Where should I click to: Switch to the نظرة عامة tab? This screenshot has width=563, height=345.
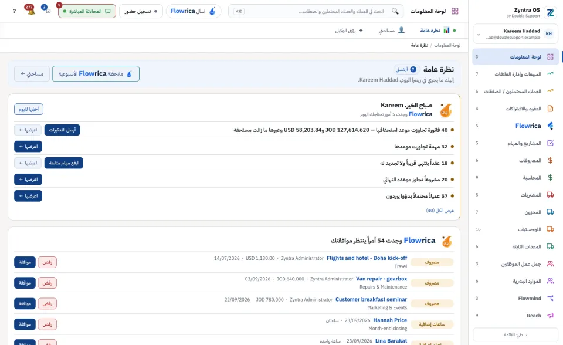(435, 31)
